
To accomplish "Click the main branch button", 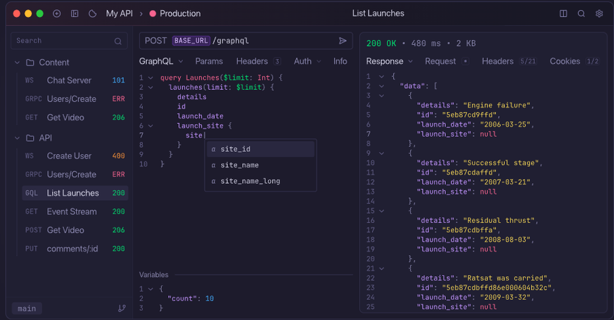I will (x=27, y=308).
